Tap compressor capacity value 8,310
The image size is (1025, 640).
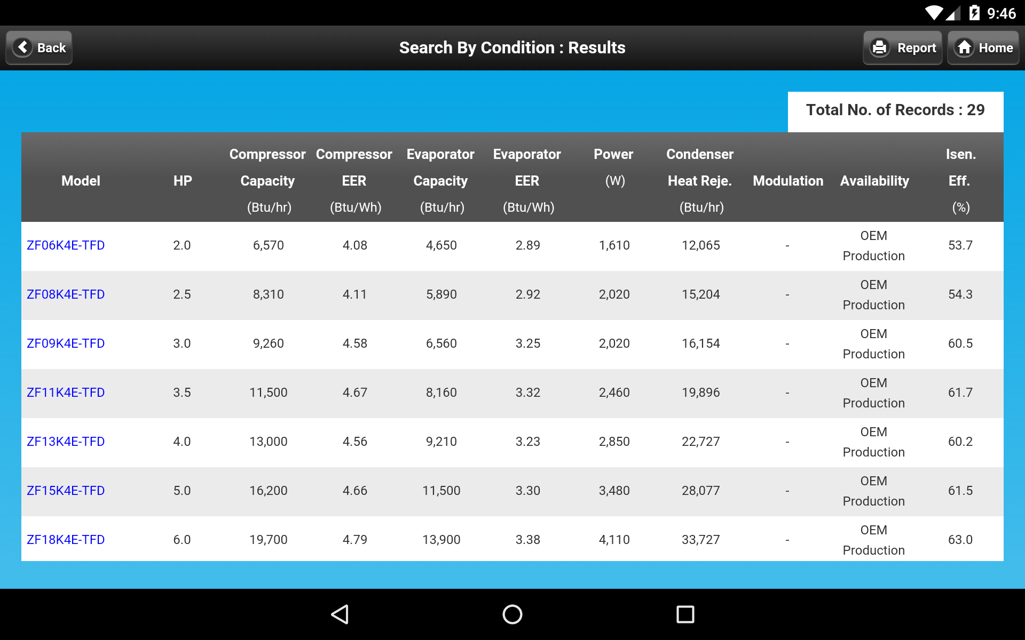(x=269, y=294)
